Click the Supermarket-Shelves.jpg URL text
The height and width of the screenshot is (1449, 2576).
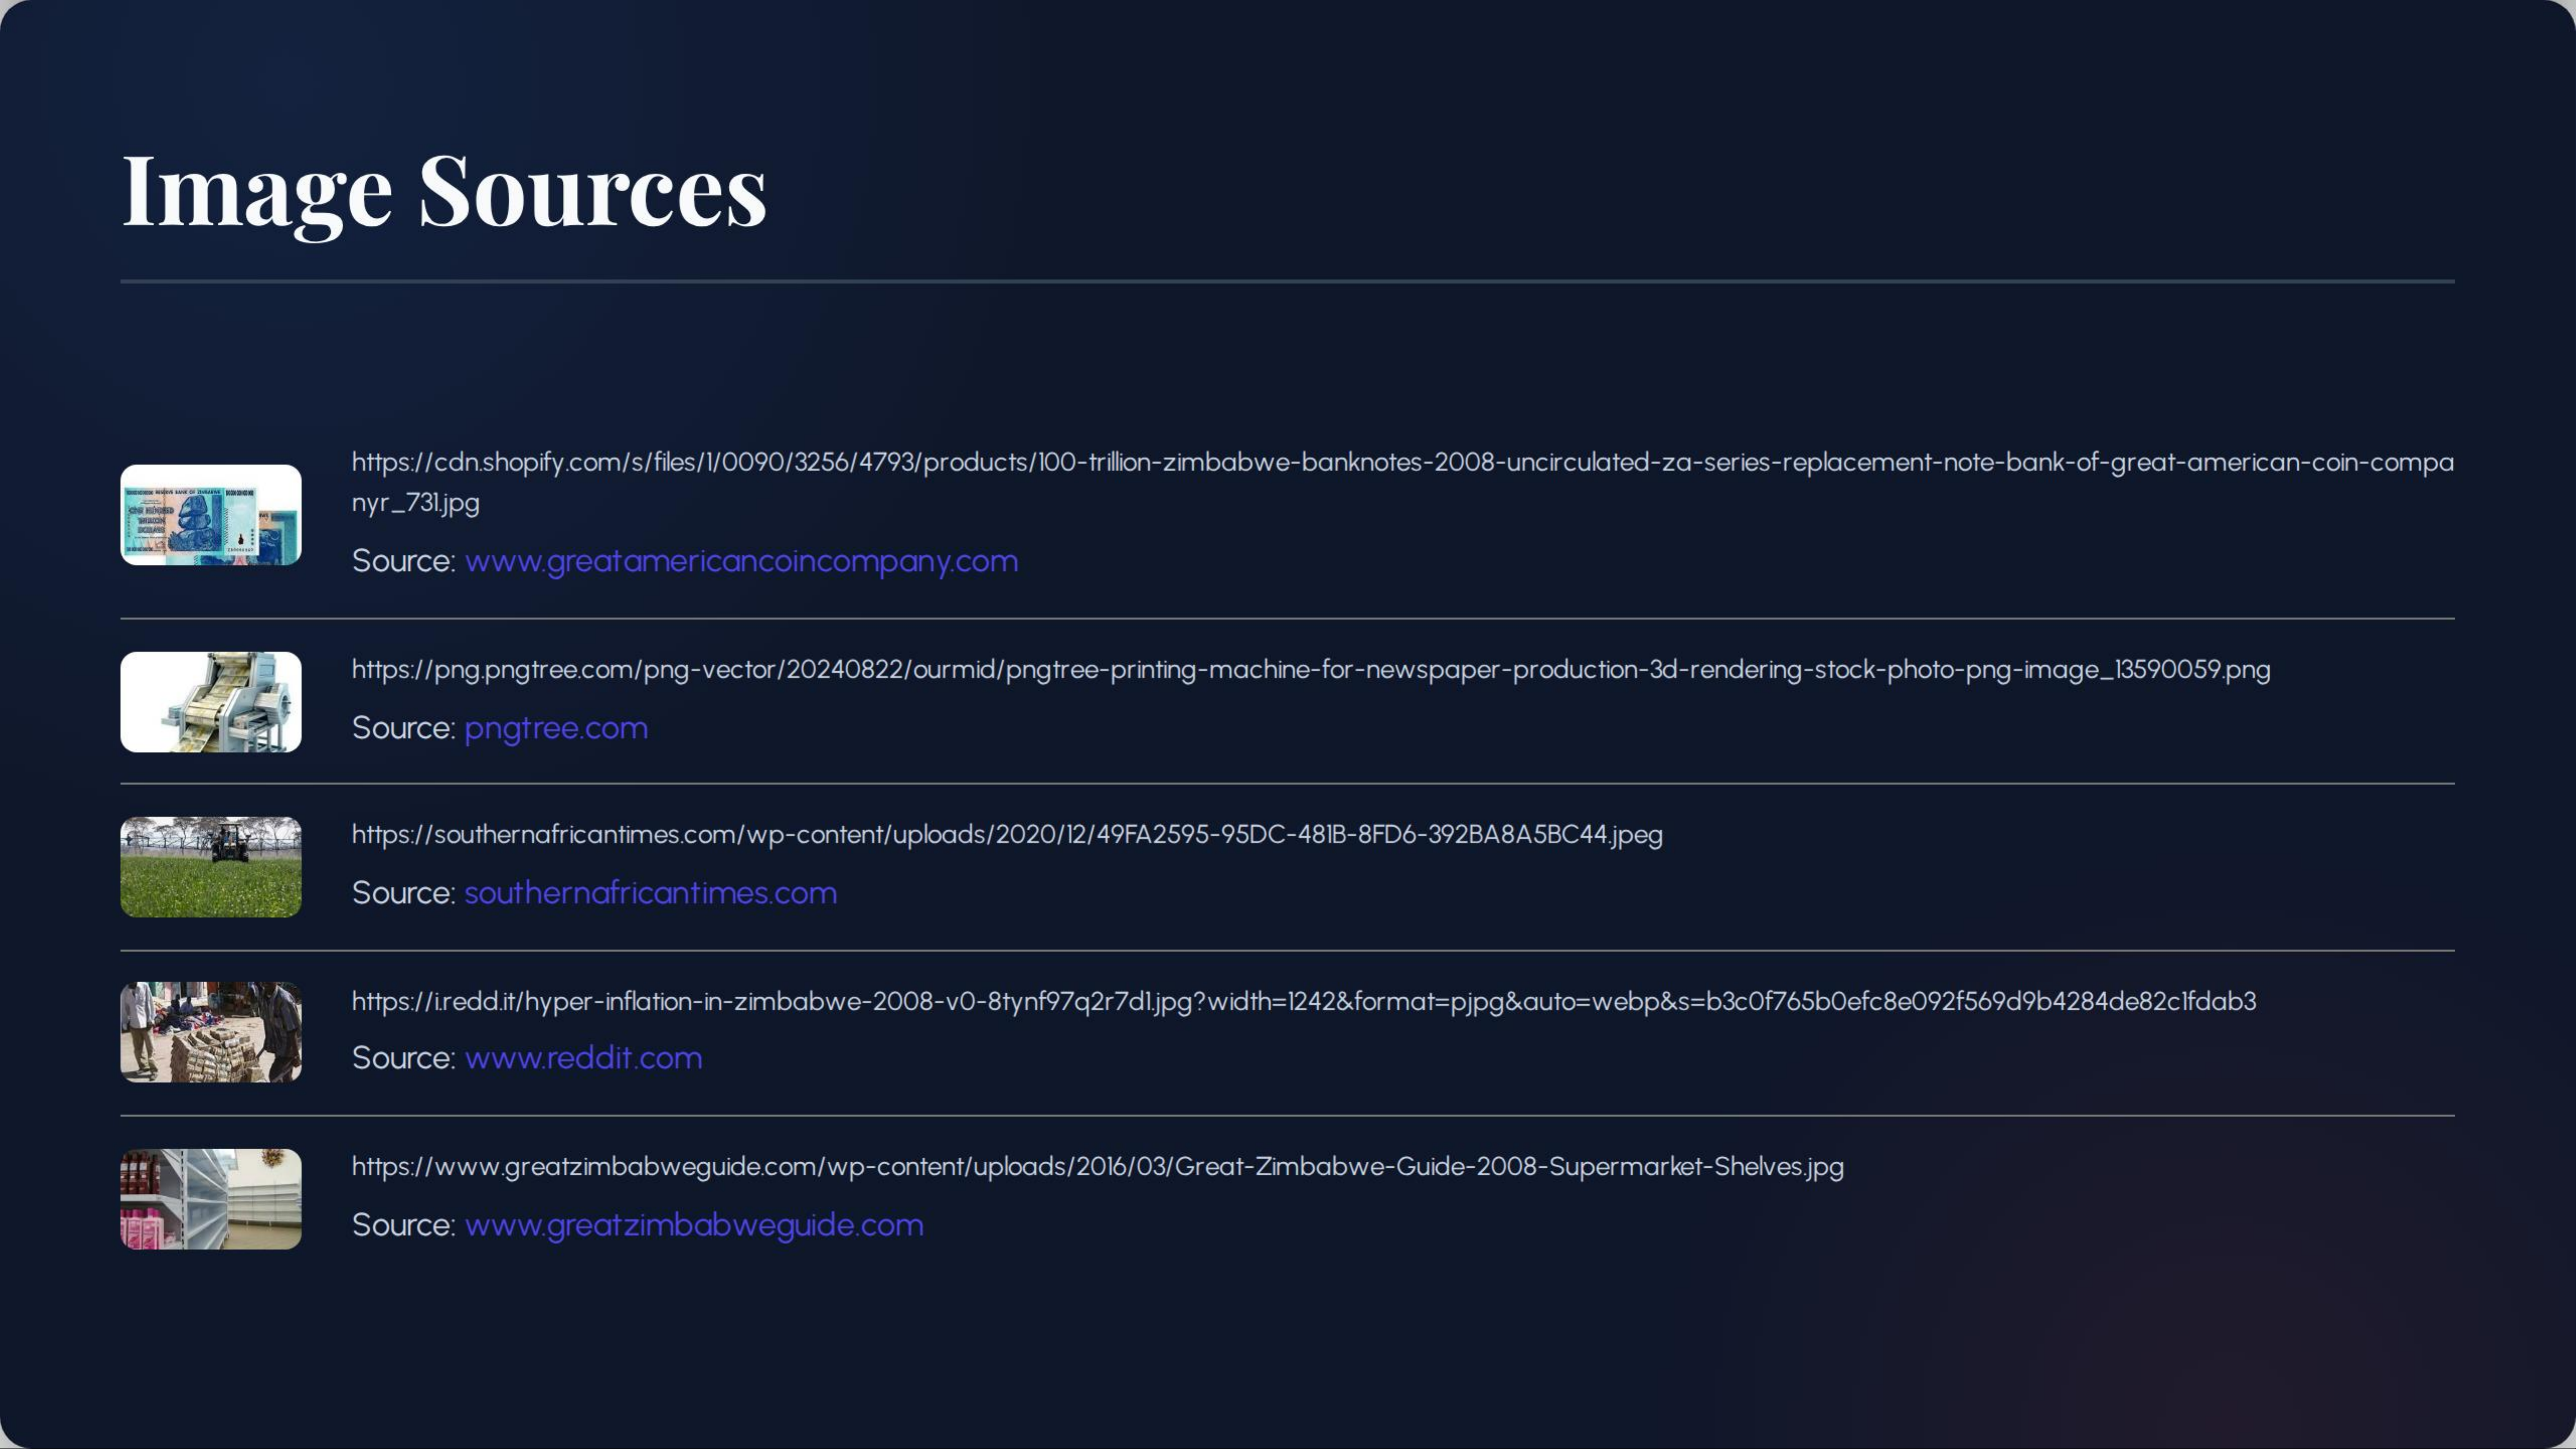[1097, 1167]
